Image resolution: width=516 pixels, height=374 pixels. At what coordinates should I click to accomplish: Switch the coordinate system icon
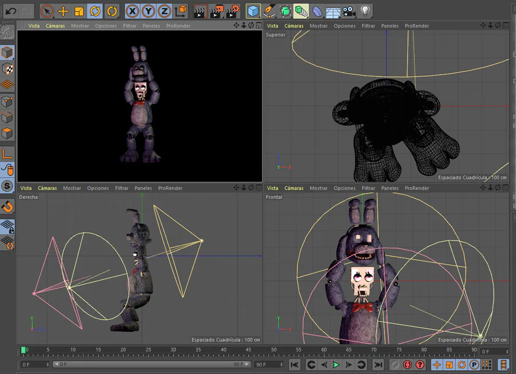[181, 11]
